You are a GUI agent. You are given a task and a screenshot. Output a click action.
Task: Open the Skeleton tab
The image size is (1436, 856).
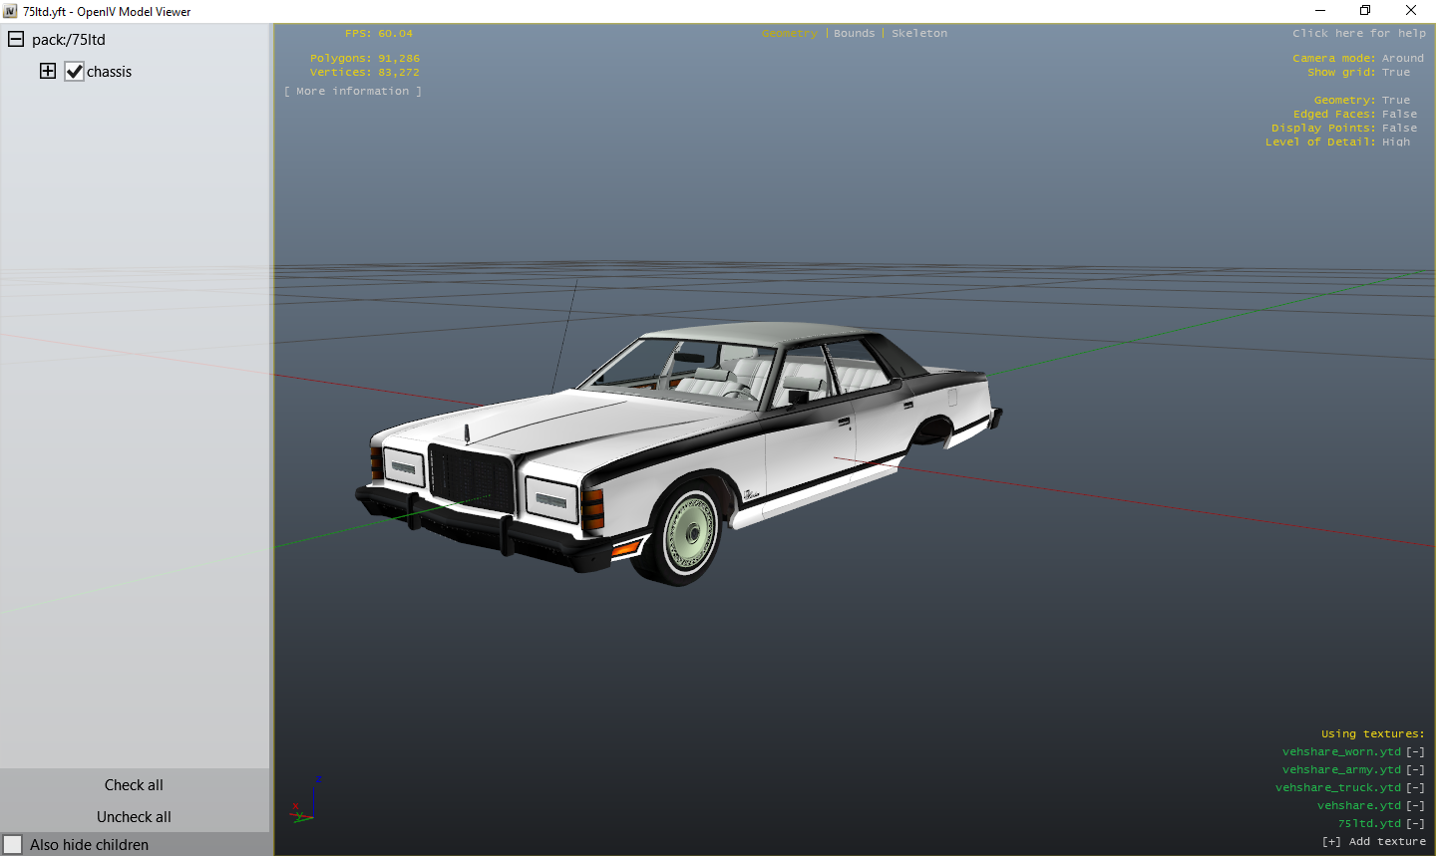[918, 33]
